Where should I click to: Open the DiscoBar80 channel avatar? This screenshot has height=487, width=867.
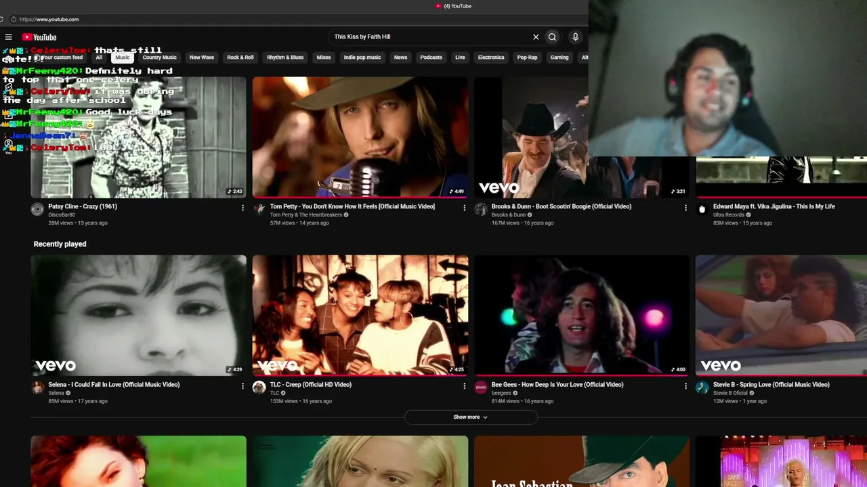37,210
